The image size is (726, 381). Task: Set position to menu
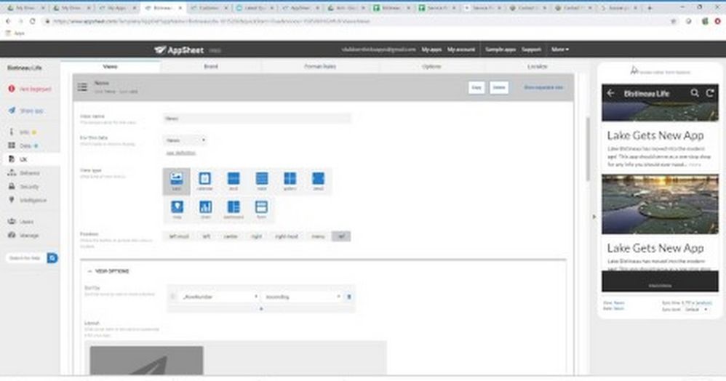coord(318,236)
